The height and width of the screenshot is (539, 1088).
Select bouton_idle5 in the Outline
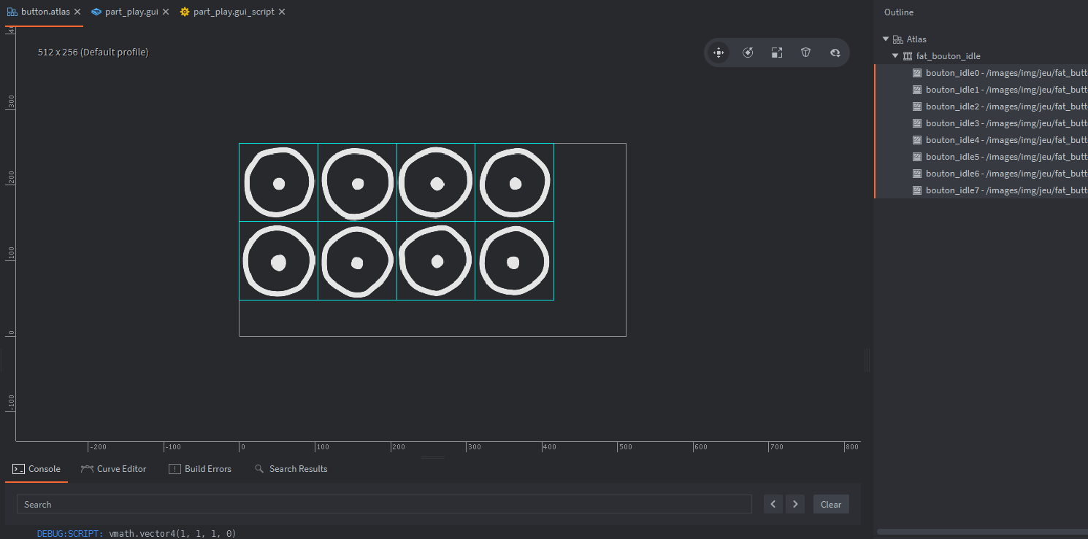point(981,157)
